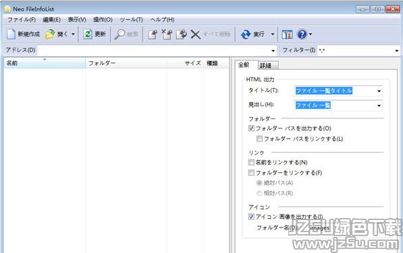This screenshot has width=403, height=253.
Task: Sort by the サイズ column header
Action: pyautogui.click(x=186, y=63)
